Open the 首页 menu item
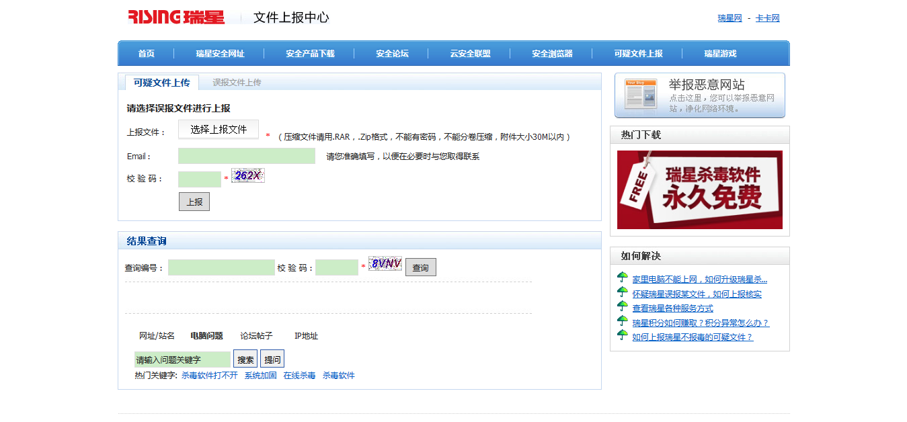 (147, 54)
